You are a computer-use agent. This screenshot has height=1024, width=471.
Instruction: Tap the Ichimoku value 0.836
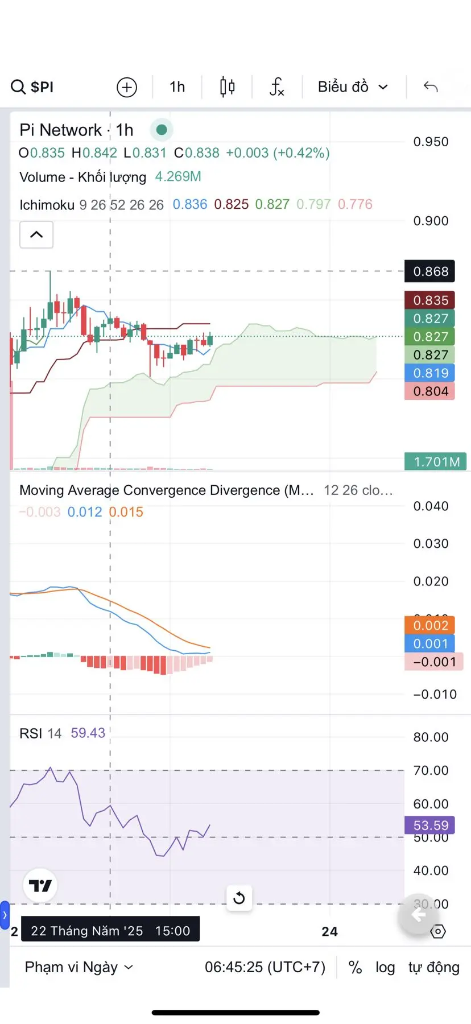(x=190, y=205)
